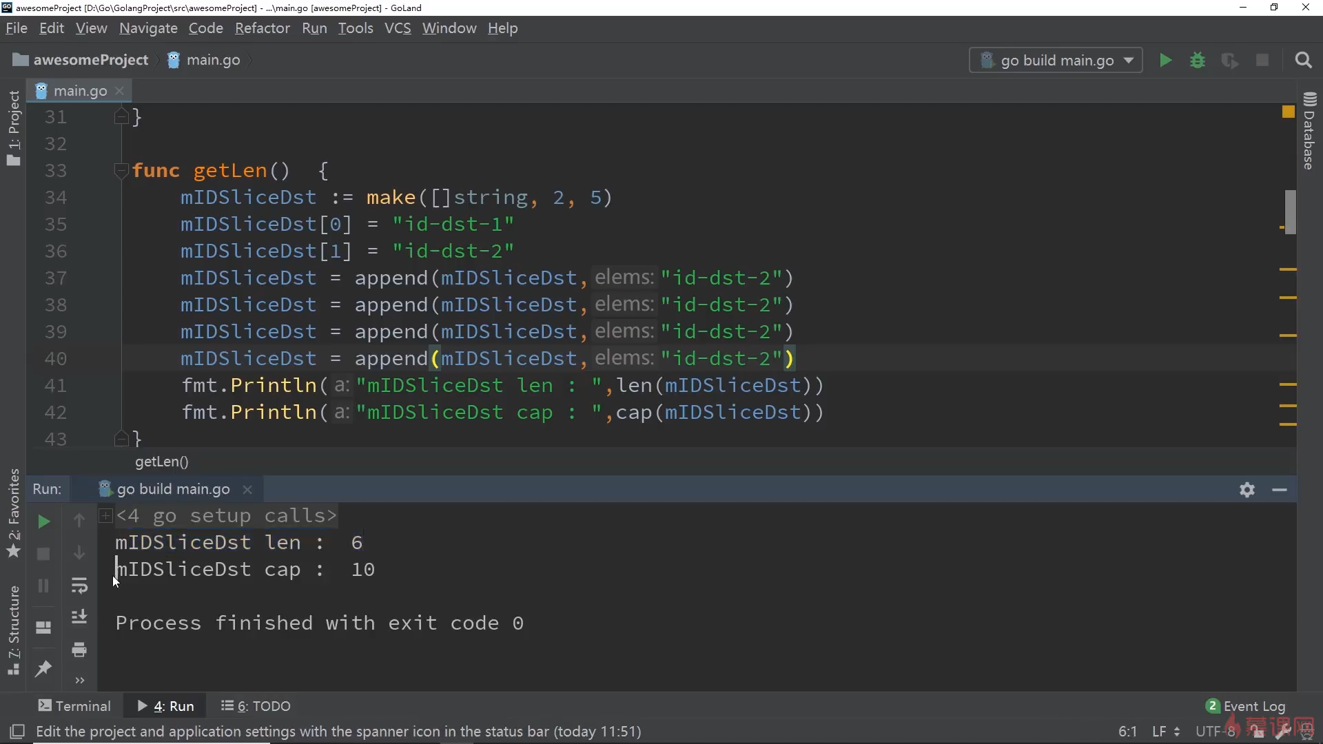The image size is (1323, 744).
Task: Click scroll to end icon in Run panel
Action: point(79,617)
